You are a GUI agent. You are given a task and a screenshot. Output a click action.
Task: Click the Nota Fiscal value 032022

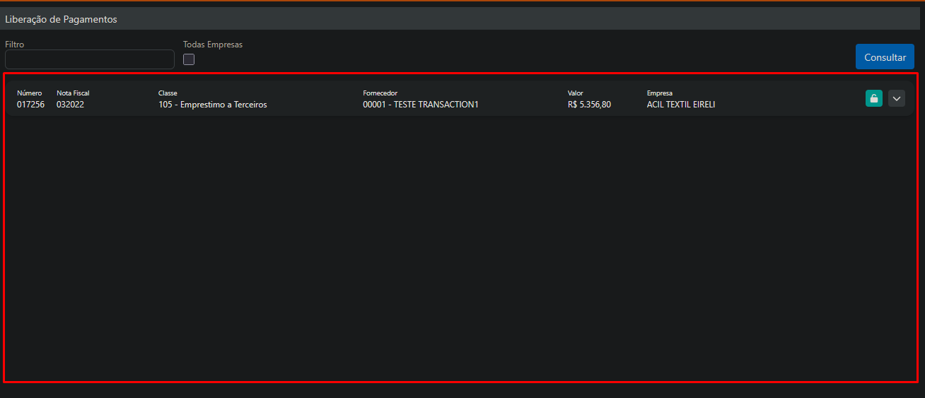70,105
